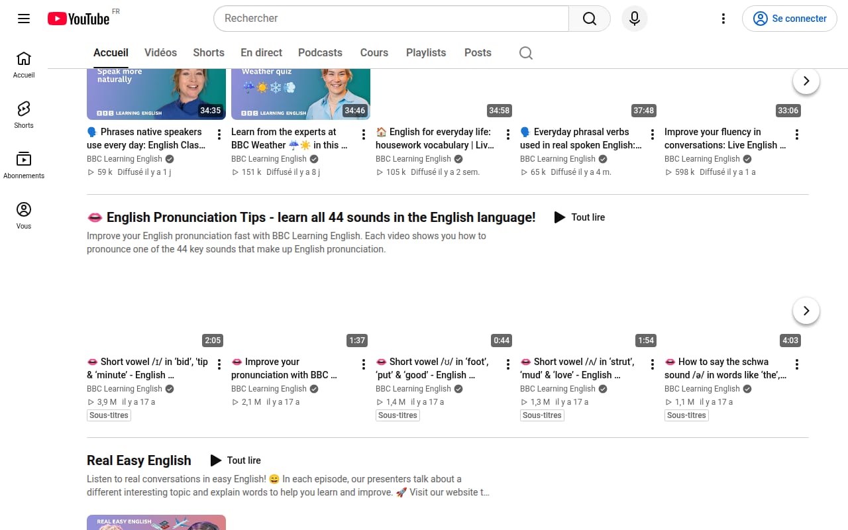Open the En direct tab
Viewport: 848px width, 530px height.
coord(261,53)
